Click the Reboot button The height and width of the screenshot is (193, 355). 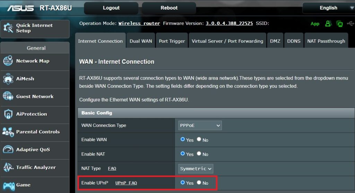tap(169, 8)
